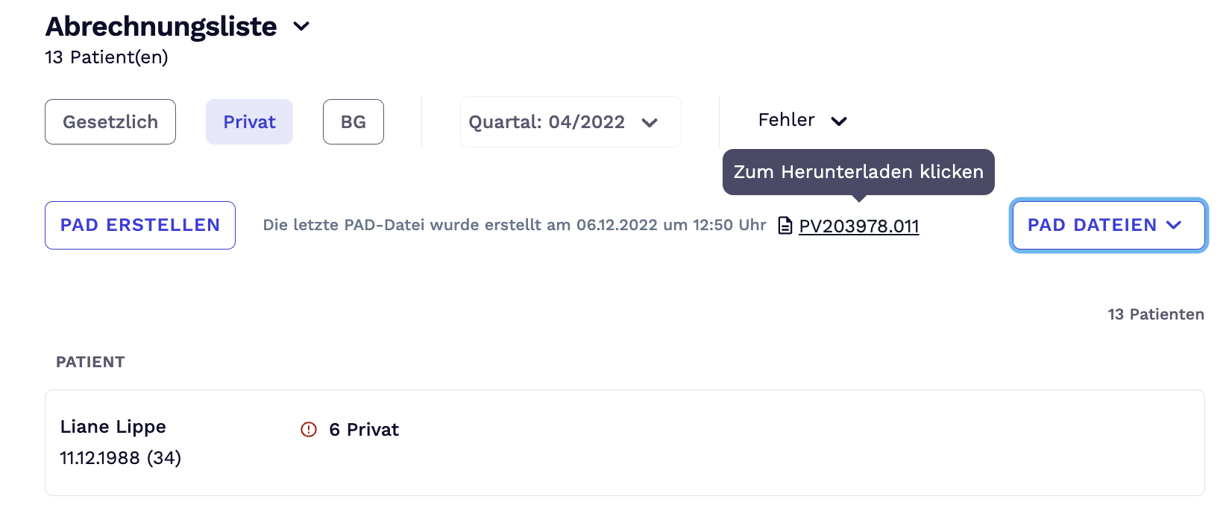Image resolution: width=1229 pixels, height=508 pixels.
Task: Click the document icon beside PV203978.011
Action: pos(785,225)
